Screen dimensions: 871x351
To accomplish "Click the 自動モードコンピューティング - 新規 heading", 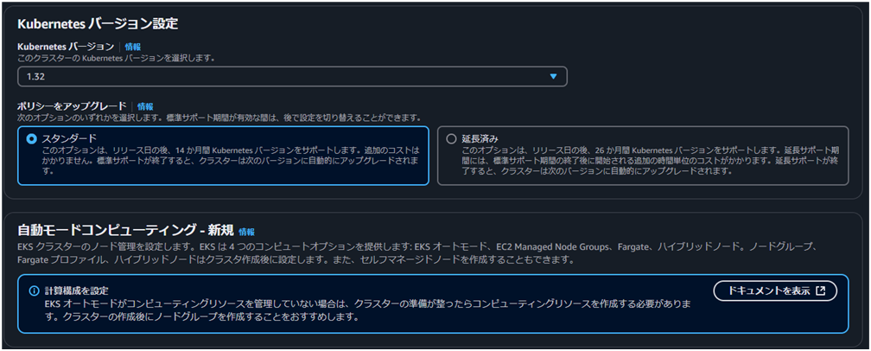I will click(x=125, y=231).
